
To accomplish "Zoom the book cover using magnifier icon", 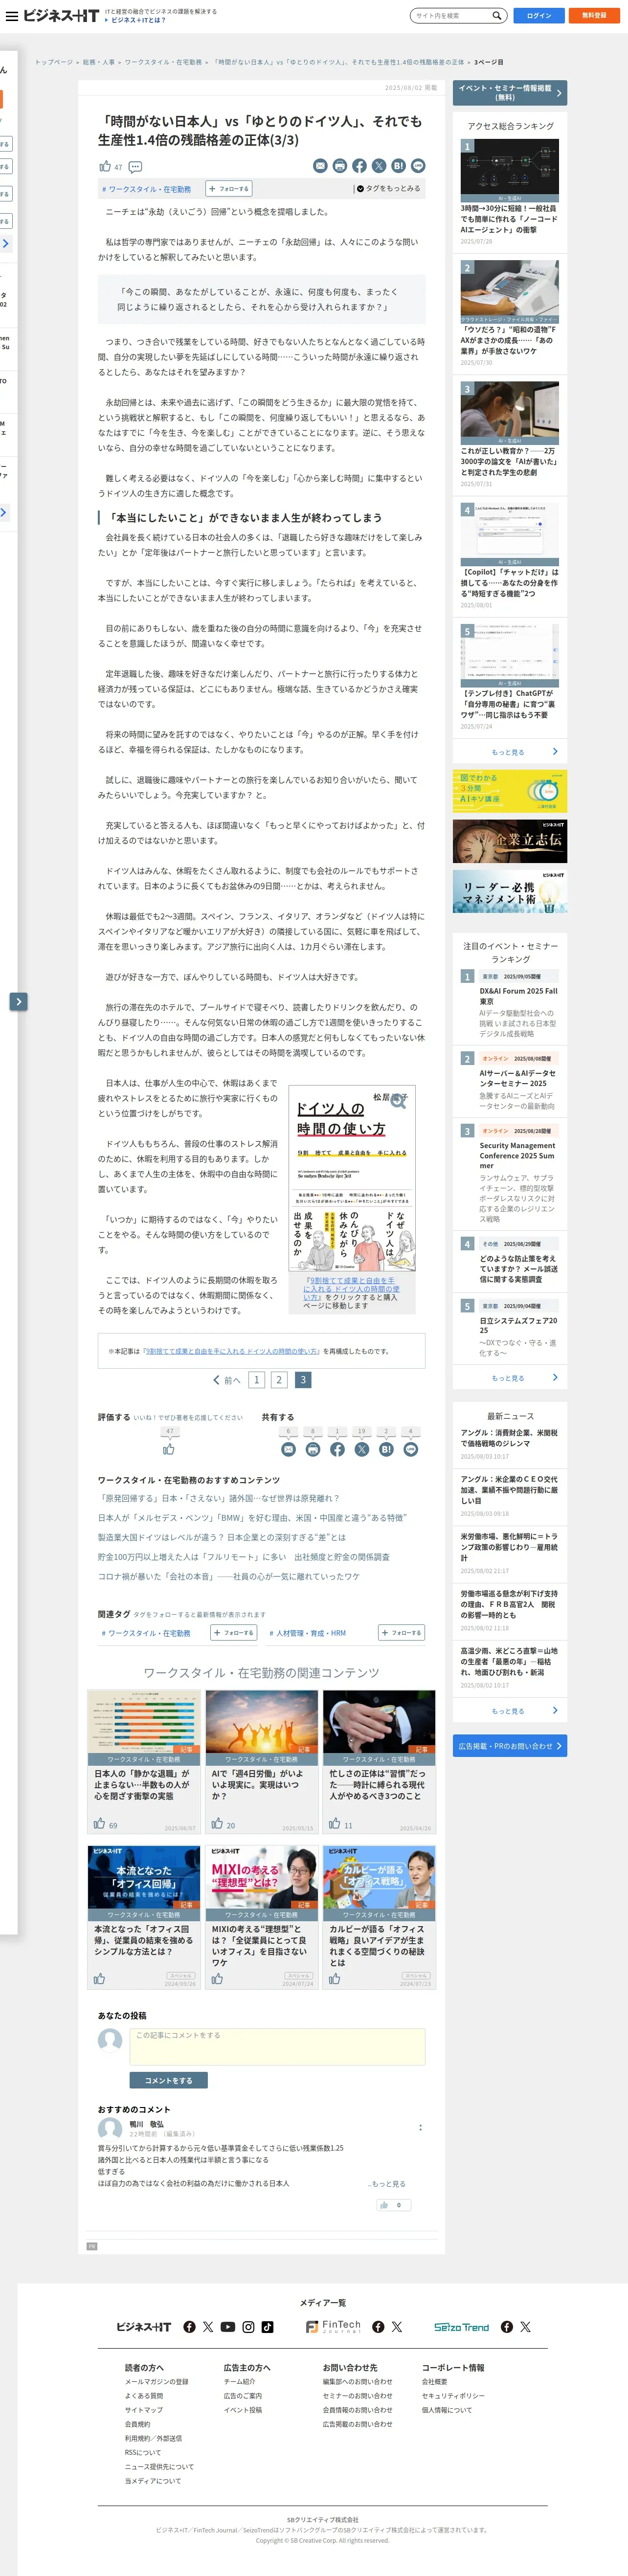I will click(398, 1101).
